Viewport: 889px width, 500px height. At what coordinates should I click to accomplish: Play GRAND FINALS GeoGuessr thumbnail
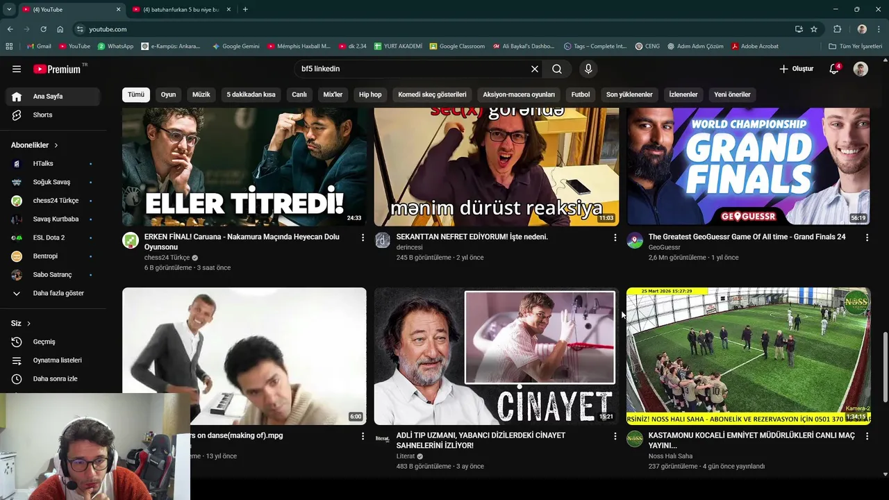(748, 167)
